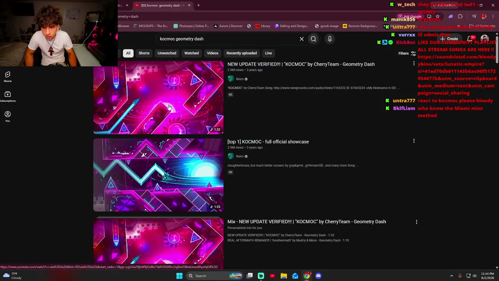Select the All filter chip

pos(128,53)
